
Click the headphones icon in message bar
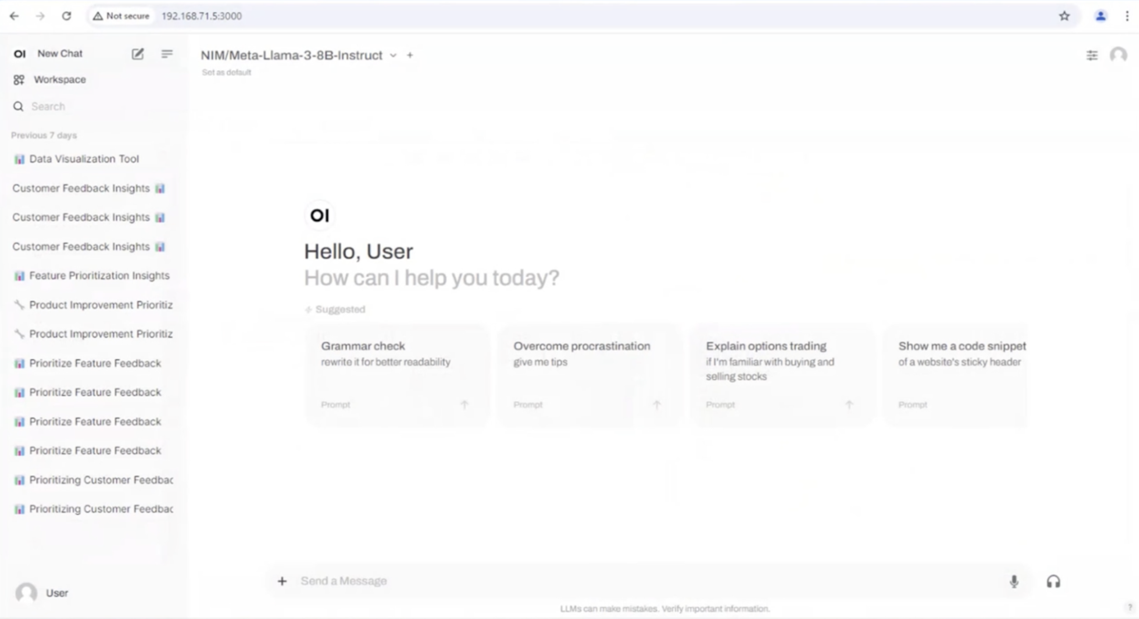point(1053,581)
